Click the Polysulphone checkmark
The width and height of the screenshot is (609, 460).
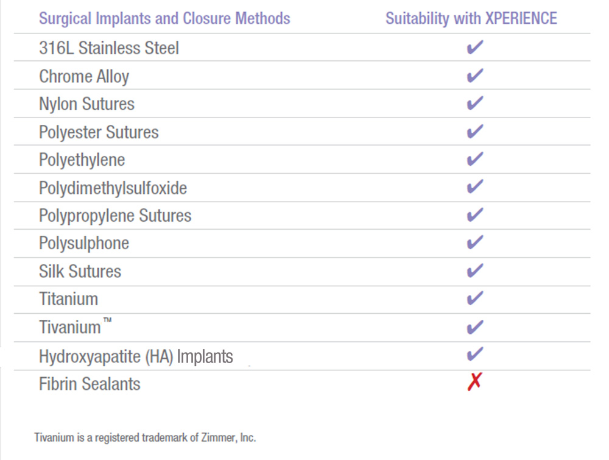click(x=474, y=242)
